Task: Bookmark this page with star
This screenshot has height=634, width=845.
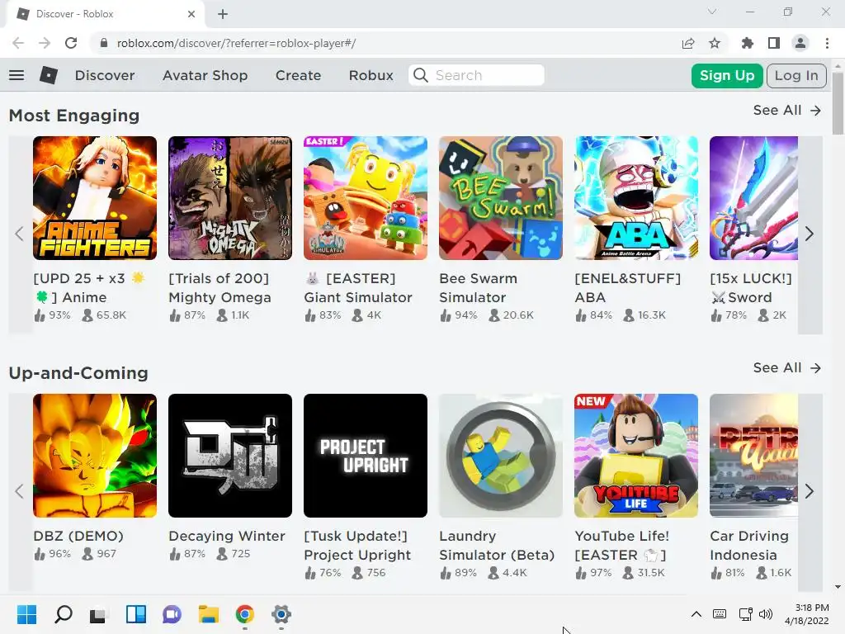Action: pos(715,43)
